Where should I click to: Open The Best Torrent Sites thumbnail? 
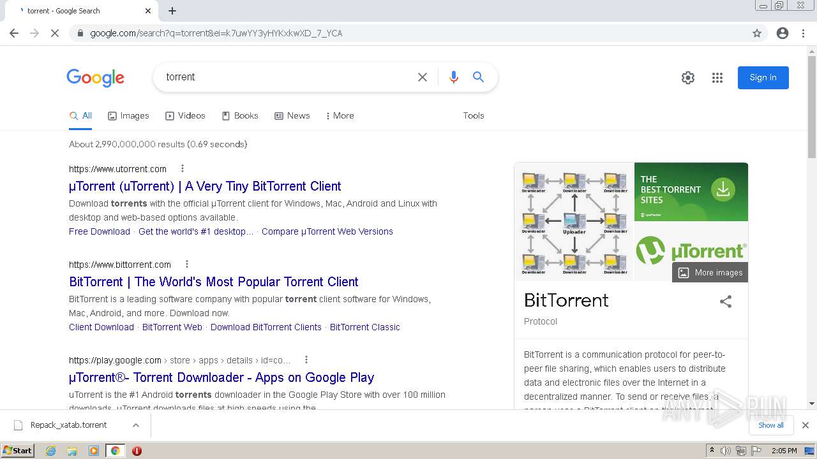pyautogui.click(x=691, y=191)
